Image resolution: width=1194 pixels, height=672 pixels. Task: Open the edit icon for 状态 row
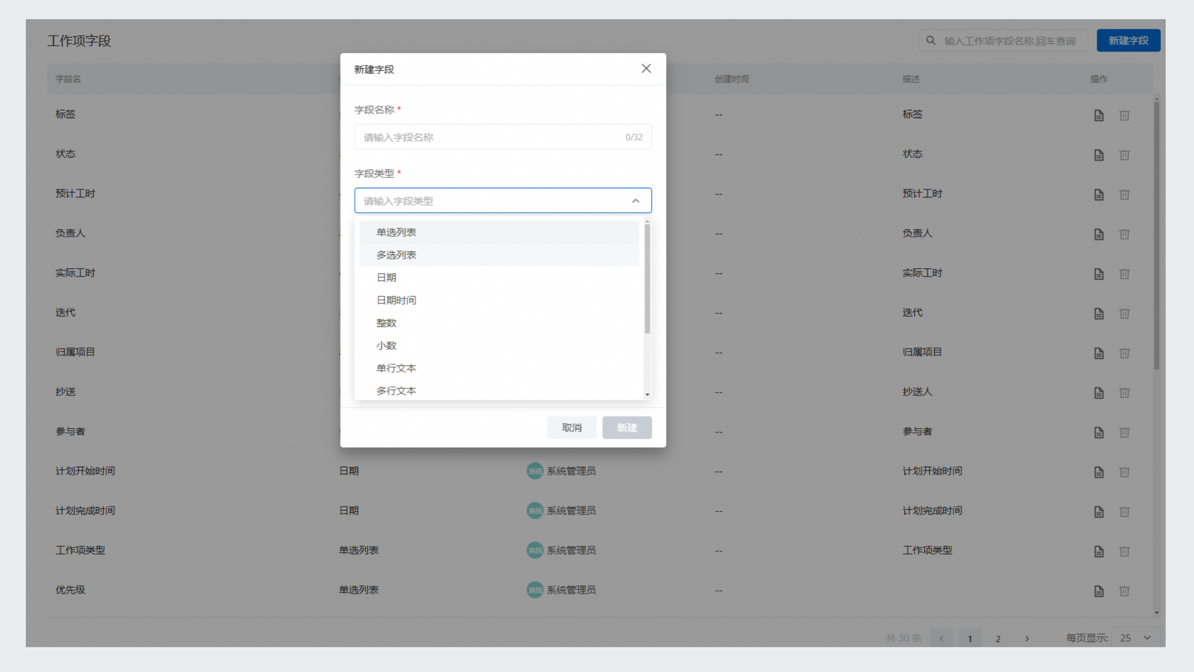click(x=1099, y=155)
